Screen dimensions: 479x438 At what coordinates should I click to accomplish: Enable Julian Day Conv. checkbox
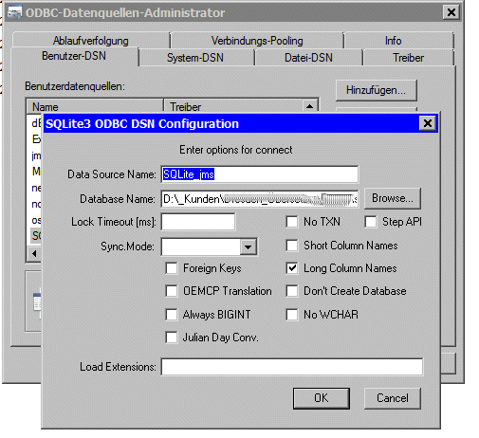[172, 338]
